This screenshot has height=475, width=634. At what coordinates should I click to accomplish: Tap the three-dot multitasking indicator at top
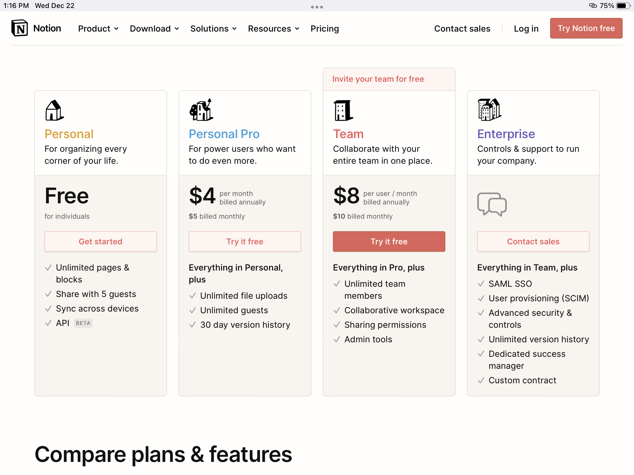pyautogui.click(x=317, y=7)
